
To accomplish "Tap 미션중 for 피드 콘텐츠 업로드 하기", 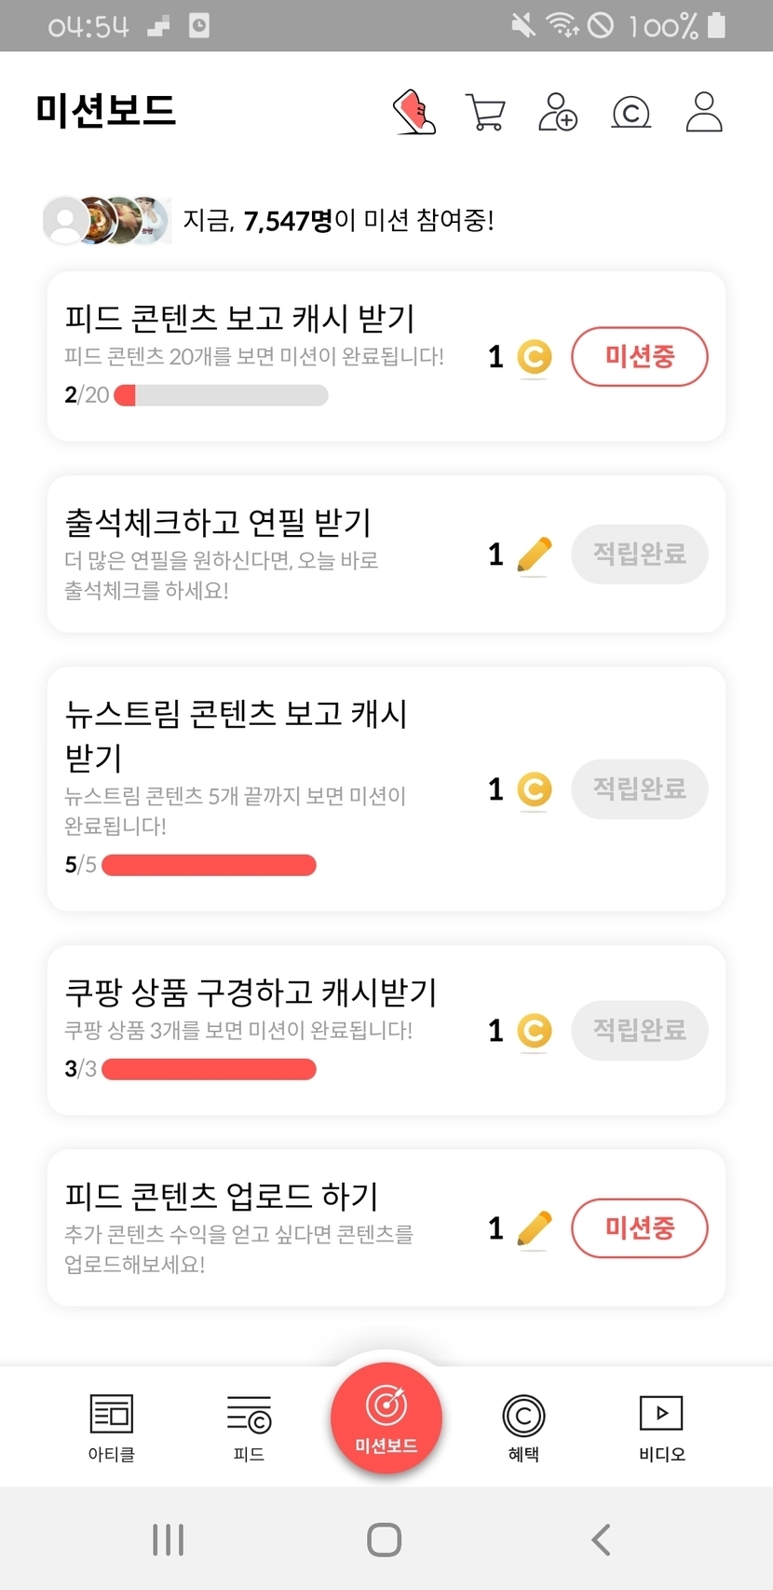I will (639, 1227).
